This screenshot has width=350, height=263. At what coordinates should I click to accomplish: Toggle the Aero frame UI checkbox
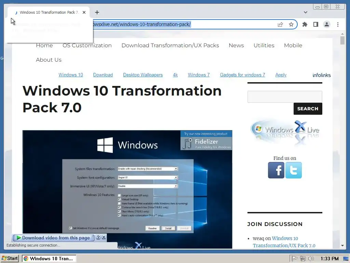tap(119, 203)
